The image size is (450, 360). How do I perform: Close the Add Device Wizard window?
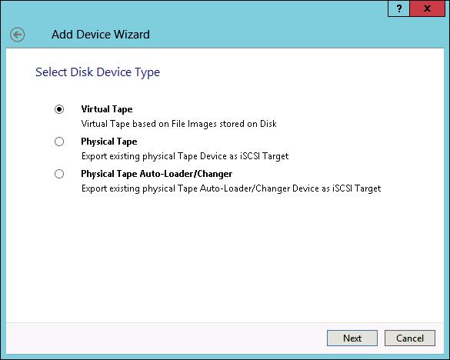(427, 8)
